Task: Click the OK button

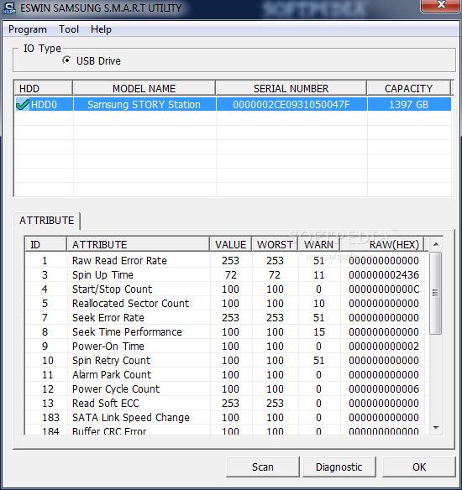Action: point(419,467)
